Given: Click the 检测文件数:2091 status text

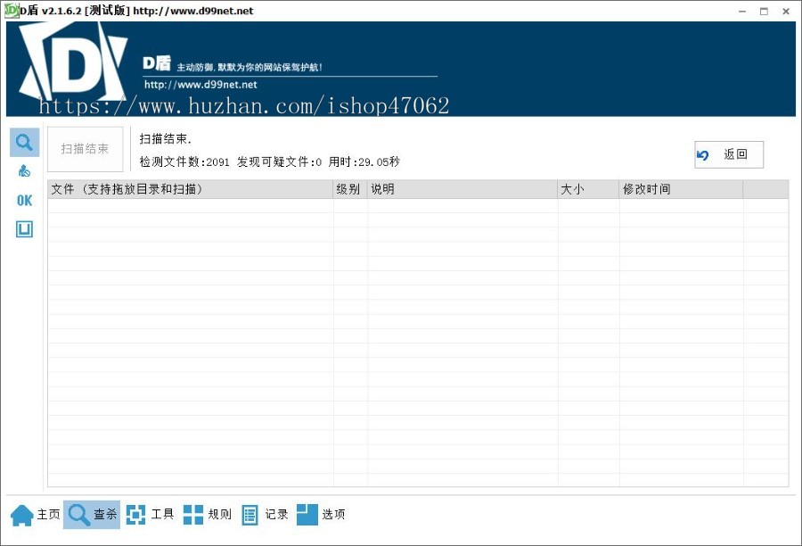Looking at the screenshot, I should 184,161.
